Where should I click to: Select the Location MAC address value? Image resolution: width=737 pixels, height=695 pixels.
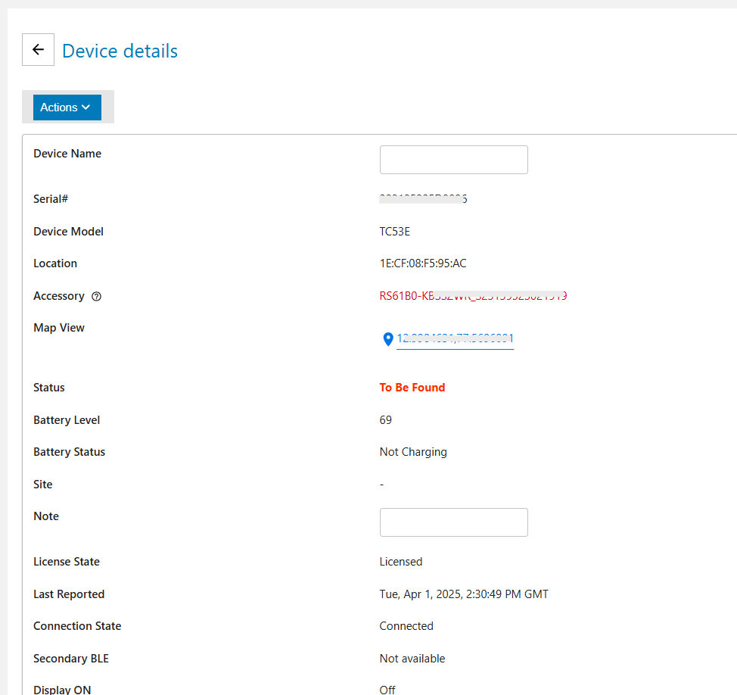pyautogui.click(x=422, y=263)
